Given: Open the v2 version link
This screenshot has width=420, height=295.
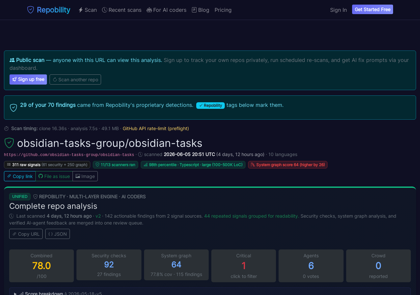Looking at the screenshot, I should tap(98, 216).
